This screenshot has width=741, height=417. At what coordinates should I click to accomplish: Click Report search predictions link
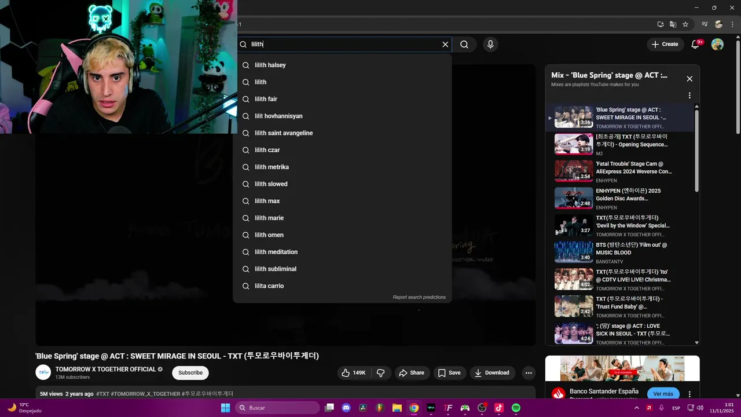[x=419, y=297]
